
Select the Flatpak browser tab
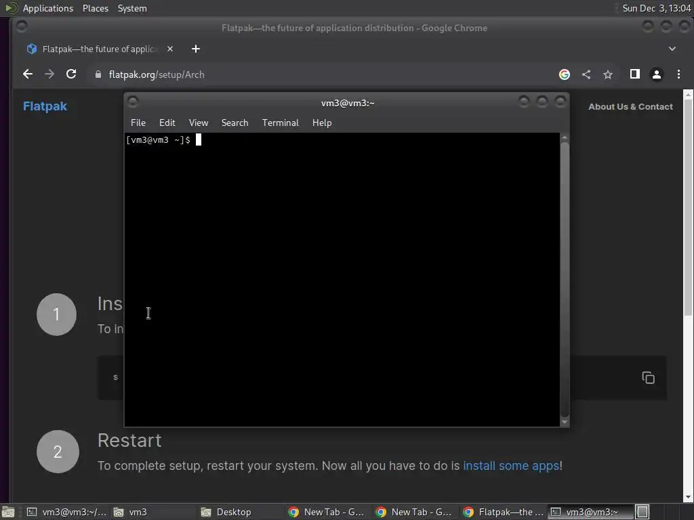pyautogui.click(x=100, y=49)
